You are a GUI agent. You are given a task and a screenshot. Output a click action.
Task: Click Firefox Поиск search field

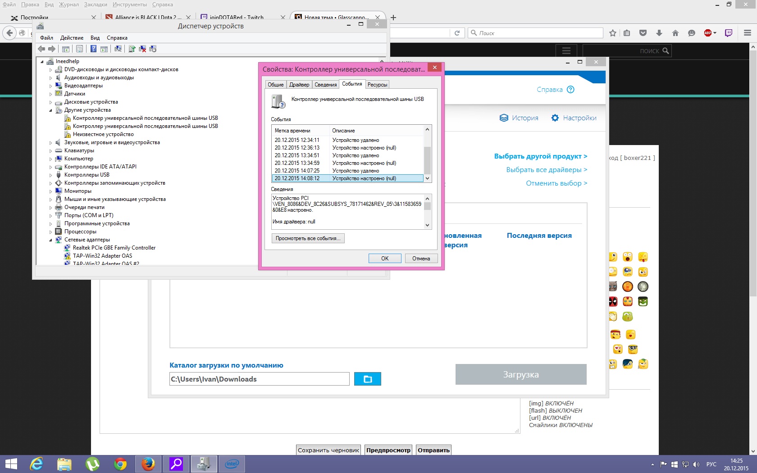tap(535, 33)
